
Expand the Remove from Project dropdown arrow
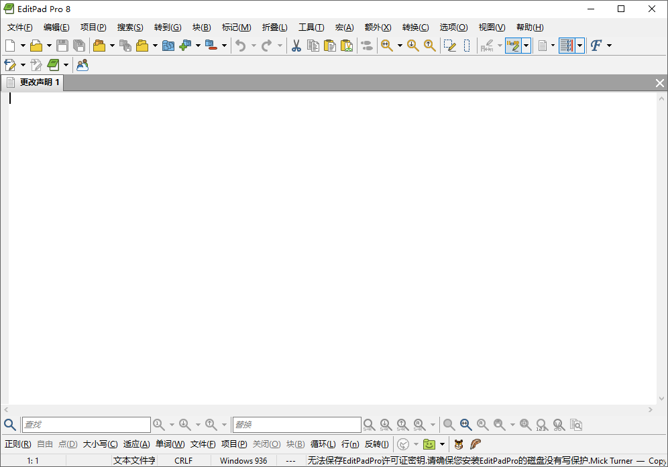pyautogui.click(x=224, y=46)
